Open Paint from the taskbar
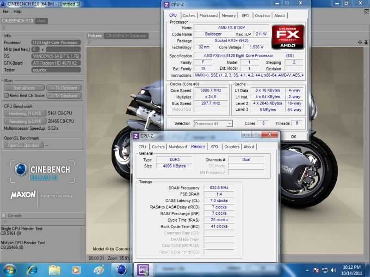Screen dimensions: 370x277 [x=99, y=270]
